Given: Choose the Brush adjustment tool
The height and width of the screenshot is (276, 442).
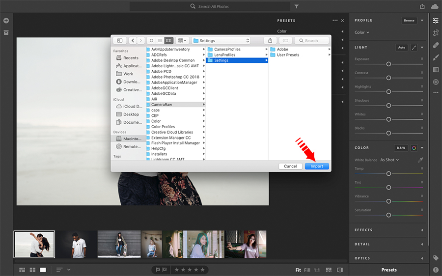Looking at the screenshot, I should tap(436, 57).
